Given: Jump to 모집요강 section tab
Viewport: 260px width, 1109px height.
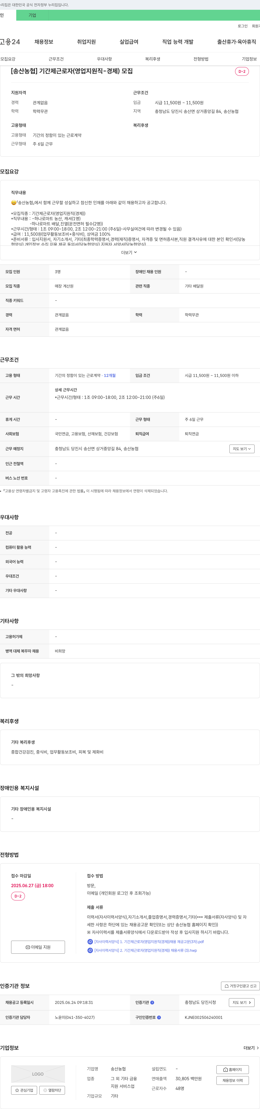Looking at the screenshot, I should [8, 59].
